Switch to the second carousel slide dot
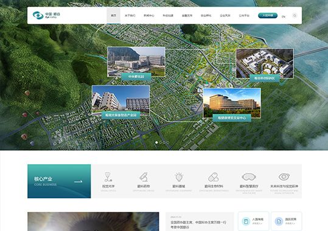The width and height of the screenshot is (328, 231). [x=160, y=142]
